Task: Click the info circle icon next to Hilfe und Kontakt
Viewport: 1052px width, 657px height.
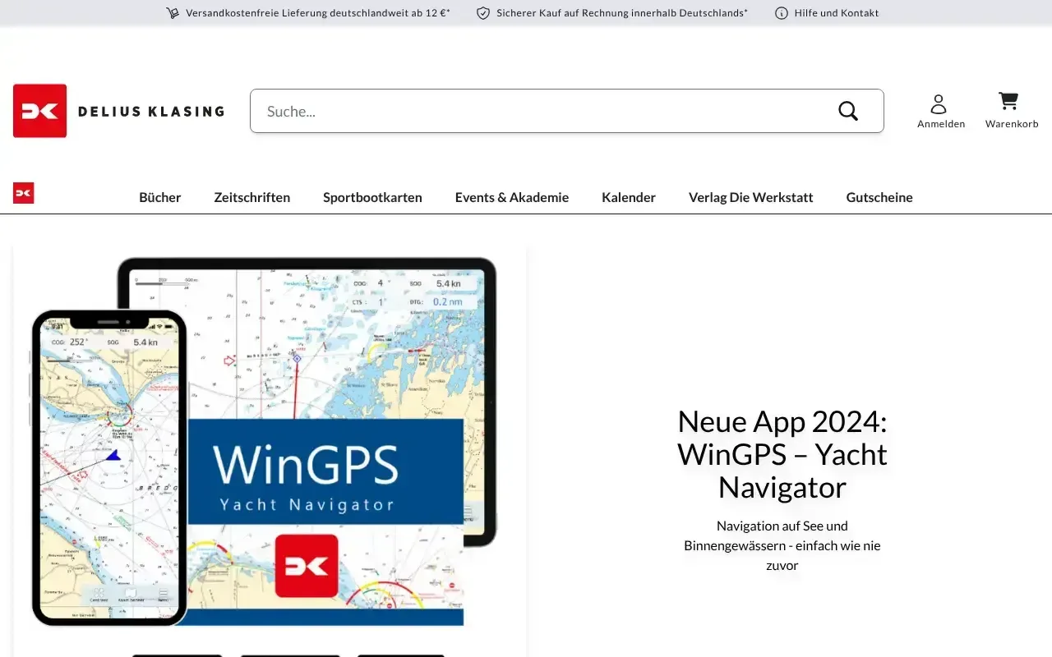Action: 778,12
